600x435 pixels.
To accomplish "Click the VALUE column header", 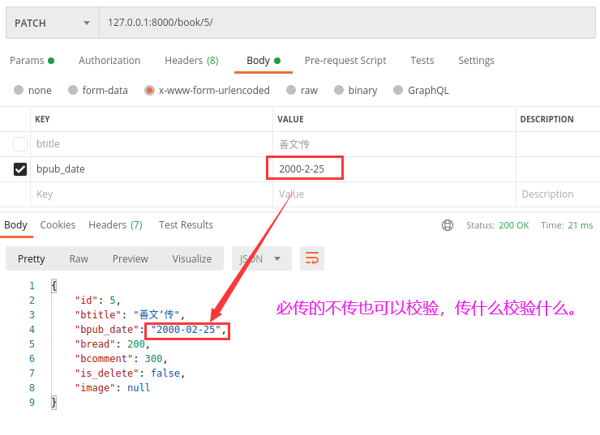I will click(x=290, y=119).
